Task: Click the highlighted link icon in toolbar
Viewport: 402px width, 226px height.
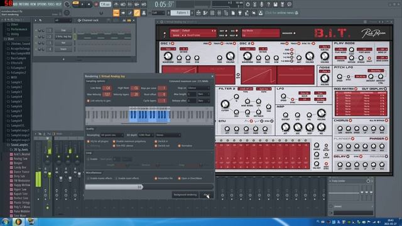Action: tap(137, 13)
